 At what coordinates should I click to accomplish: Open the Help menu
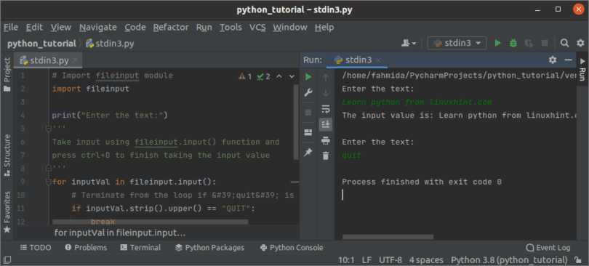(x=324, y=28)
